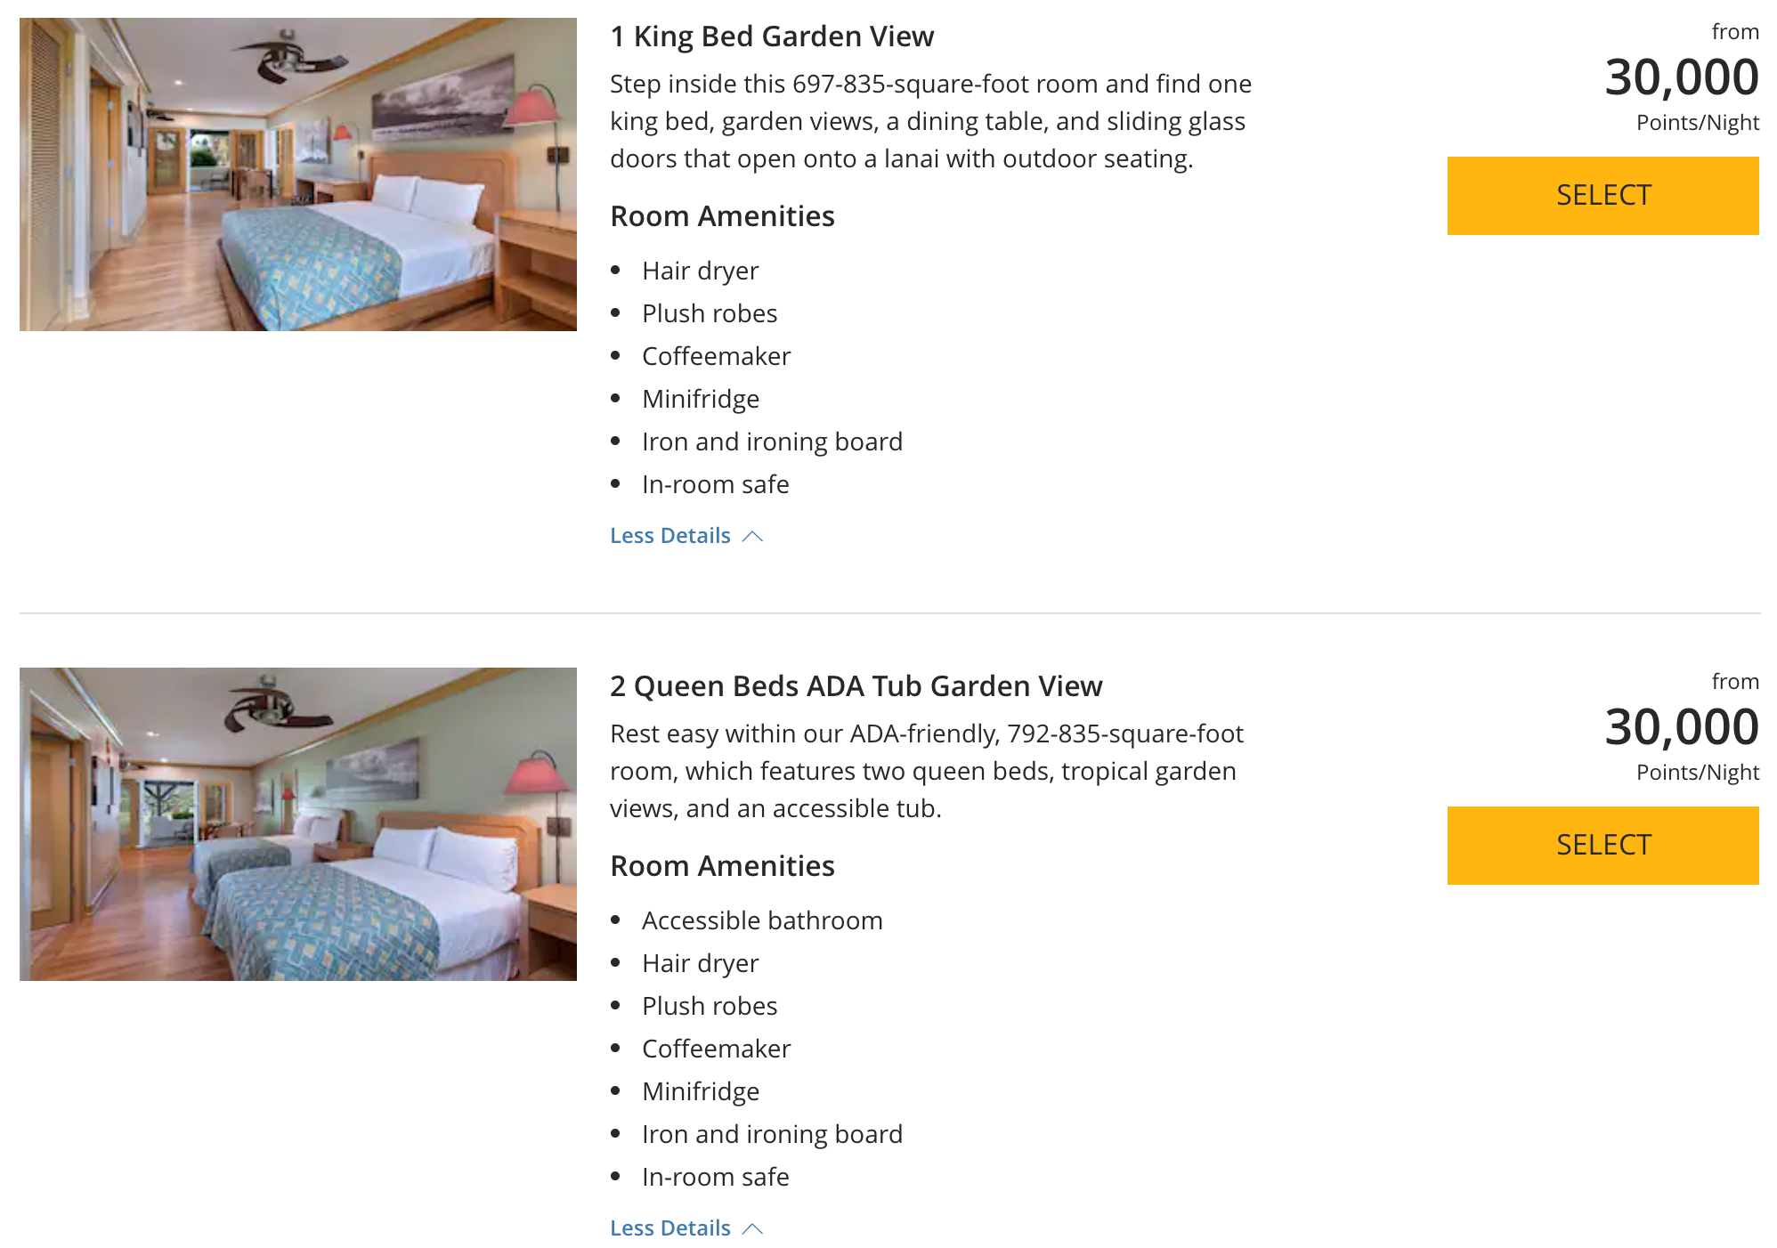Image resolution: width=1777 pixels, height=1248 pixels.
Task: Click the 30,000 points price for King room
Action: coord(1681,77)
